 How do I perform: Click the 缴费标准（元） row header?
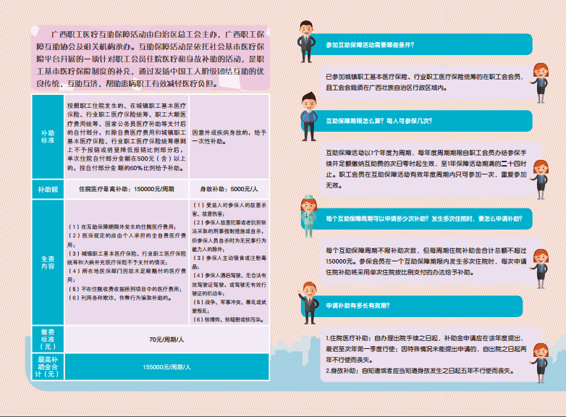pos(48,338)
